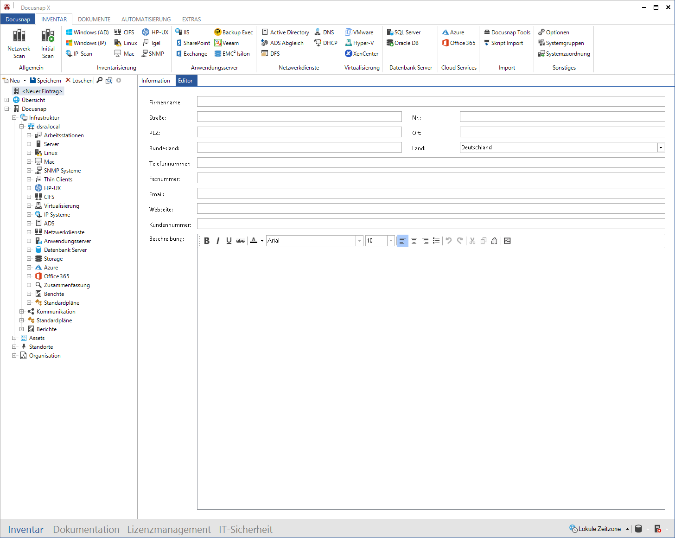The height and width of the screenshot is (538, 675).
Task: Launch the Initial Scan
Action: (48, 44)
